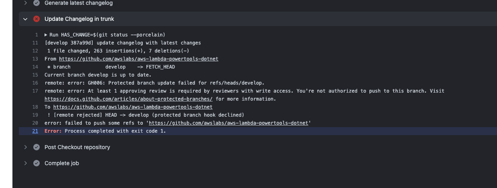Expand the Generate latest changelog step
Image resolution: width=497 pixels, height=188 pixels.
point(25,3)
